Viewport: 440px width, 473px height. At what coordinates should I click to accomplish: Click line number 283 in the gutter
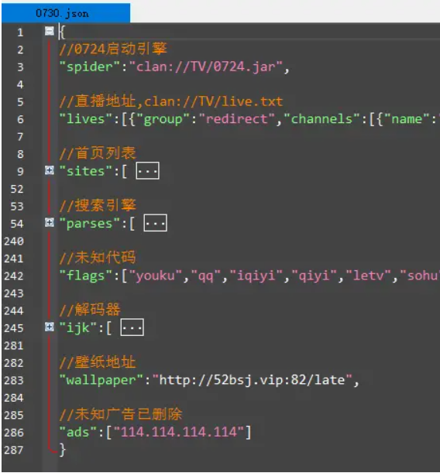[x=14, y=380]
